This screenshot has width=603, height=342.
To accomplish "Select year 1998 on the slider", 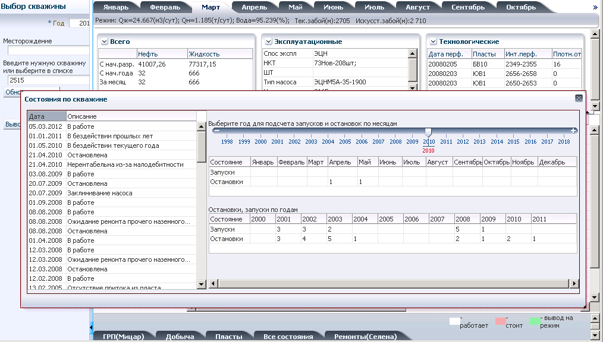I will pyautogui.click(x=227, y=142).
